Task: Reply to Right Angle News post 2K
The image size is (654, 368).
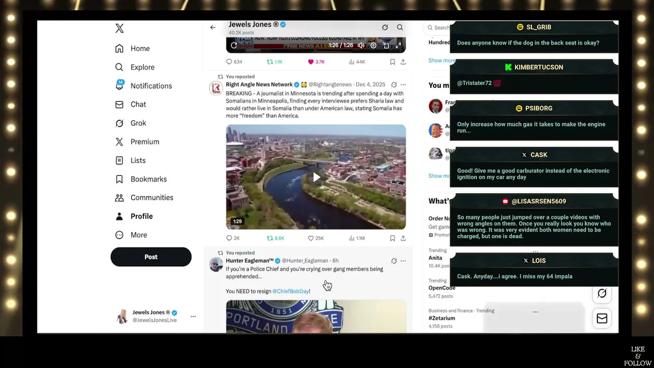Action: tap(233, 238)
